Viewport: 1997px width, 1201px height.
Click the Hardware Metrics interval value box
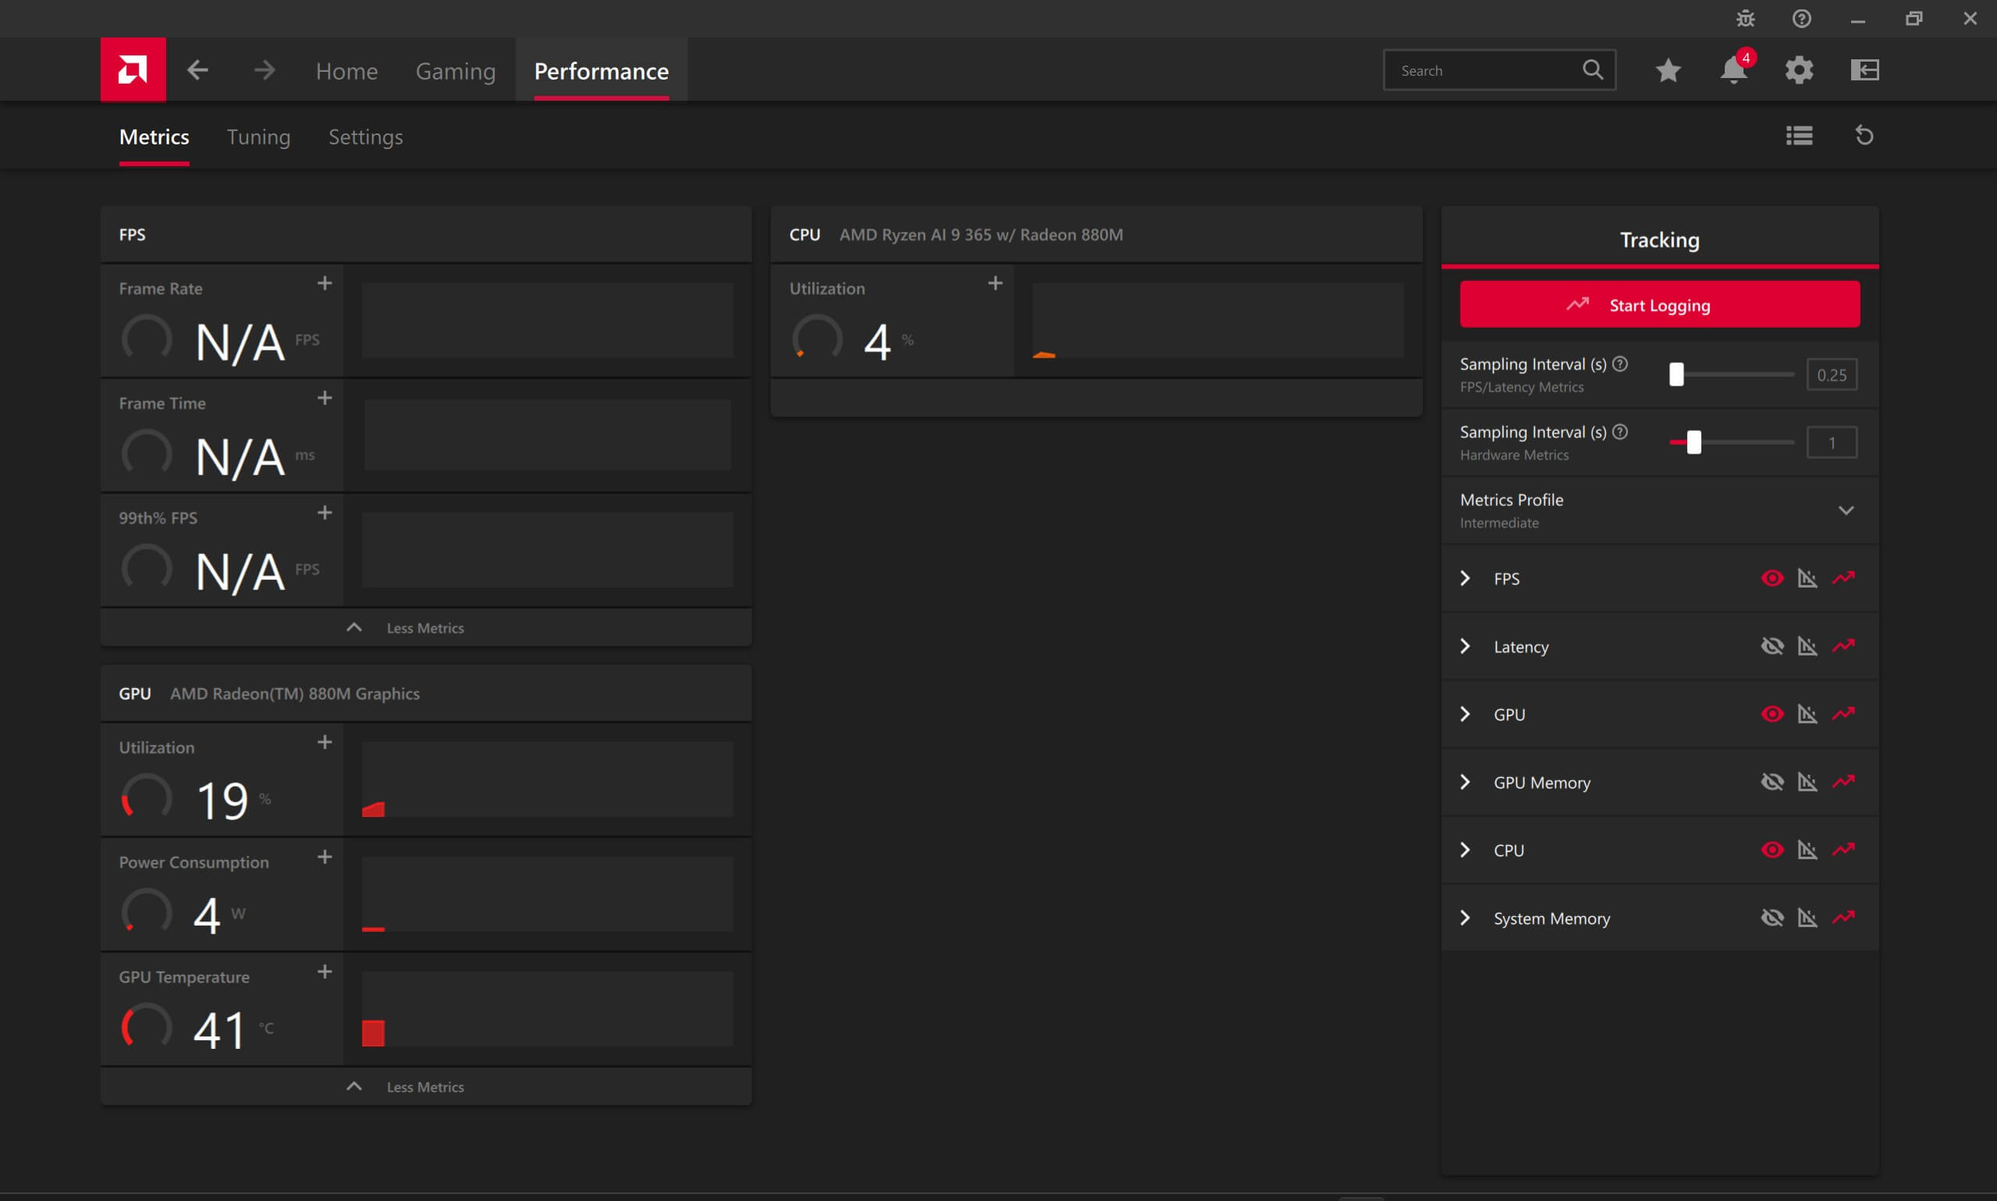pyautogui.click(x=1831, y=442)
